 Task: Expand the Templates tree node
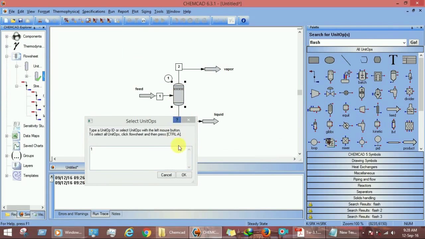tap(7, 176)
